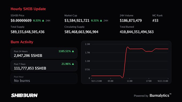Screen dimensions: 182x102
Task: Click the 1.1M chart axis label
Action: [x=88, y=61]
